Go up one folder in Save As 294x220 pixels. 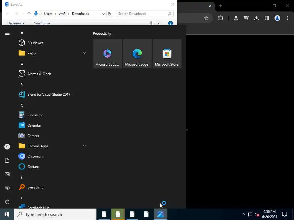29,14
